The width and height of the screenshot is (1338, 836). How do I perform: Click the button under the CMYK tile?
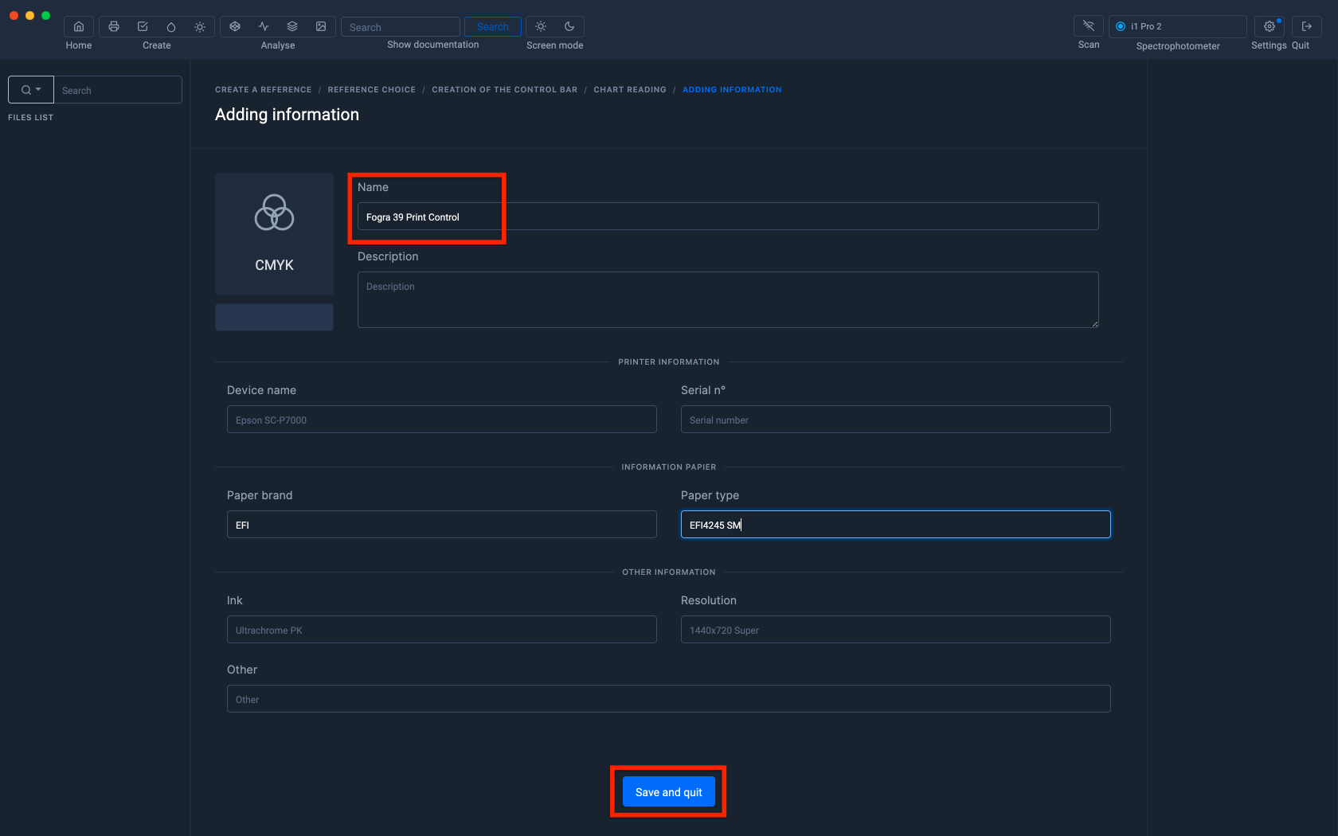click(x=274, y=317)
